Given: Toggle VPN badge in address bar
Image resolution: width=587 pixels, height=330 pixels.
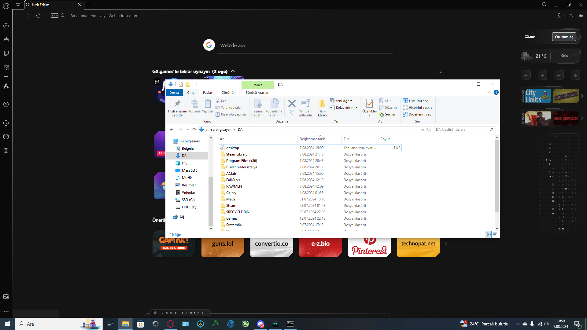Looking at the screenshot, I should [55, 16].
